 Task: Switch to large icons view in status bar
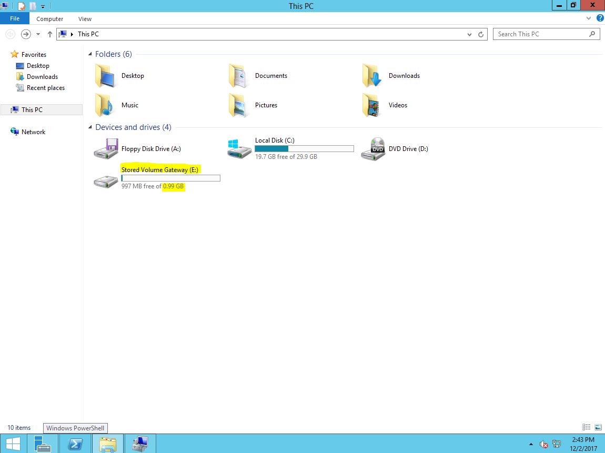click(x=598, y=428)
